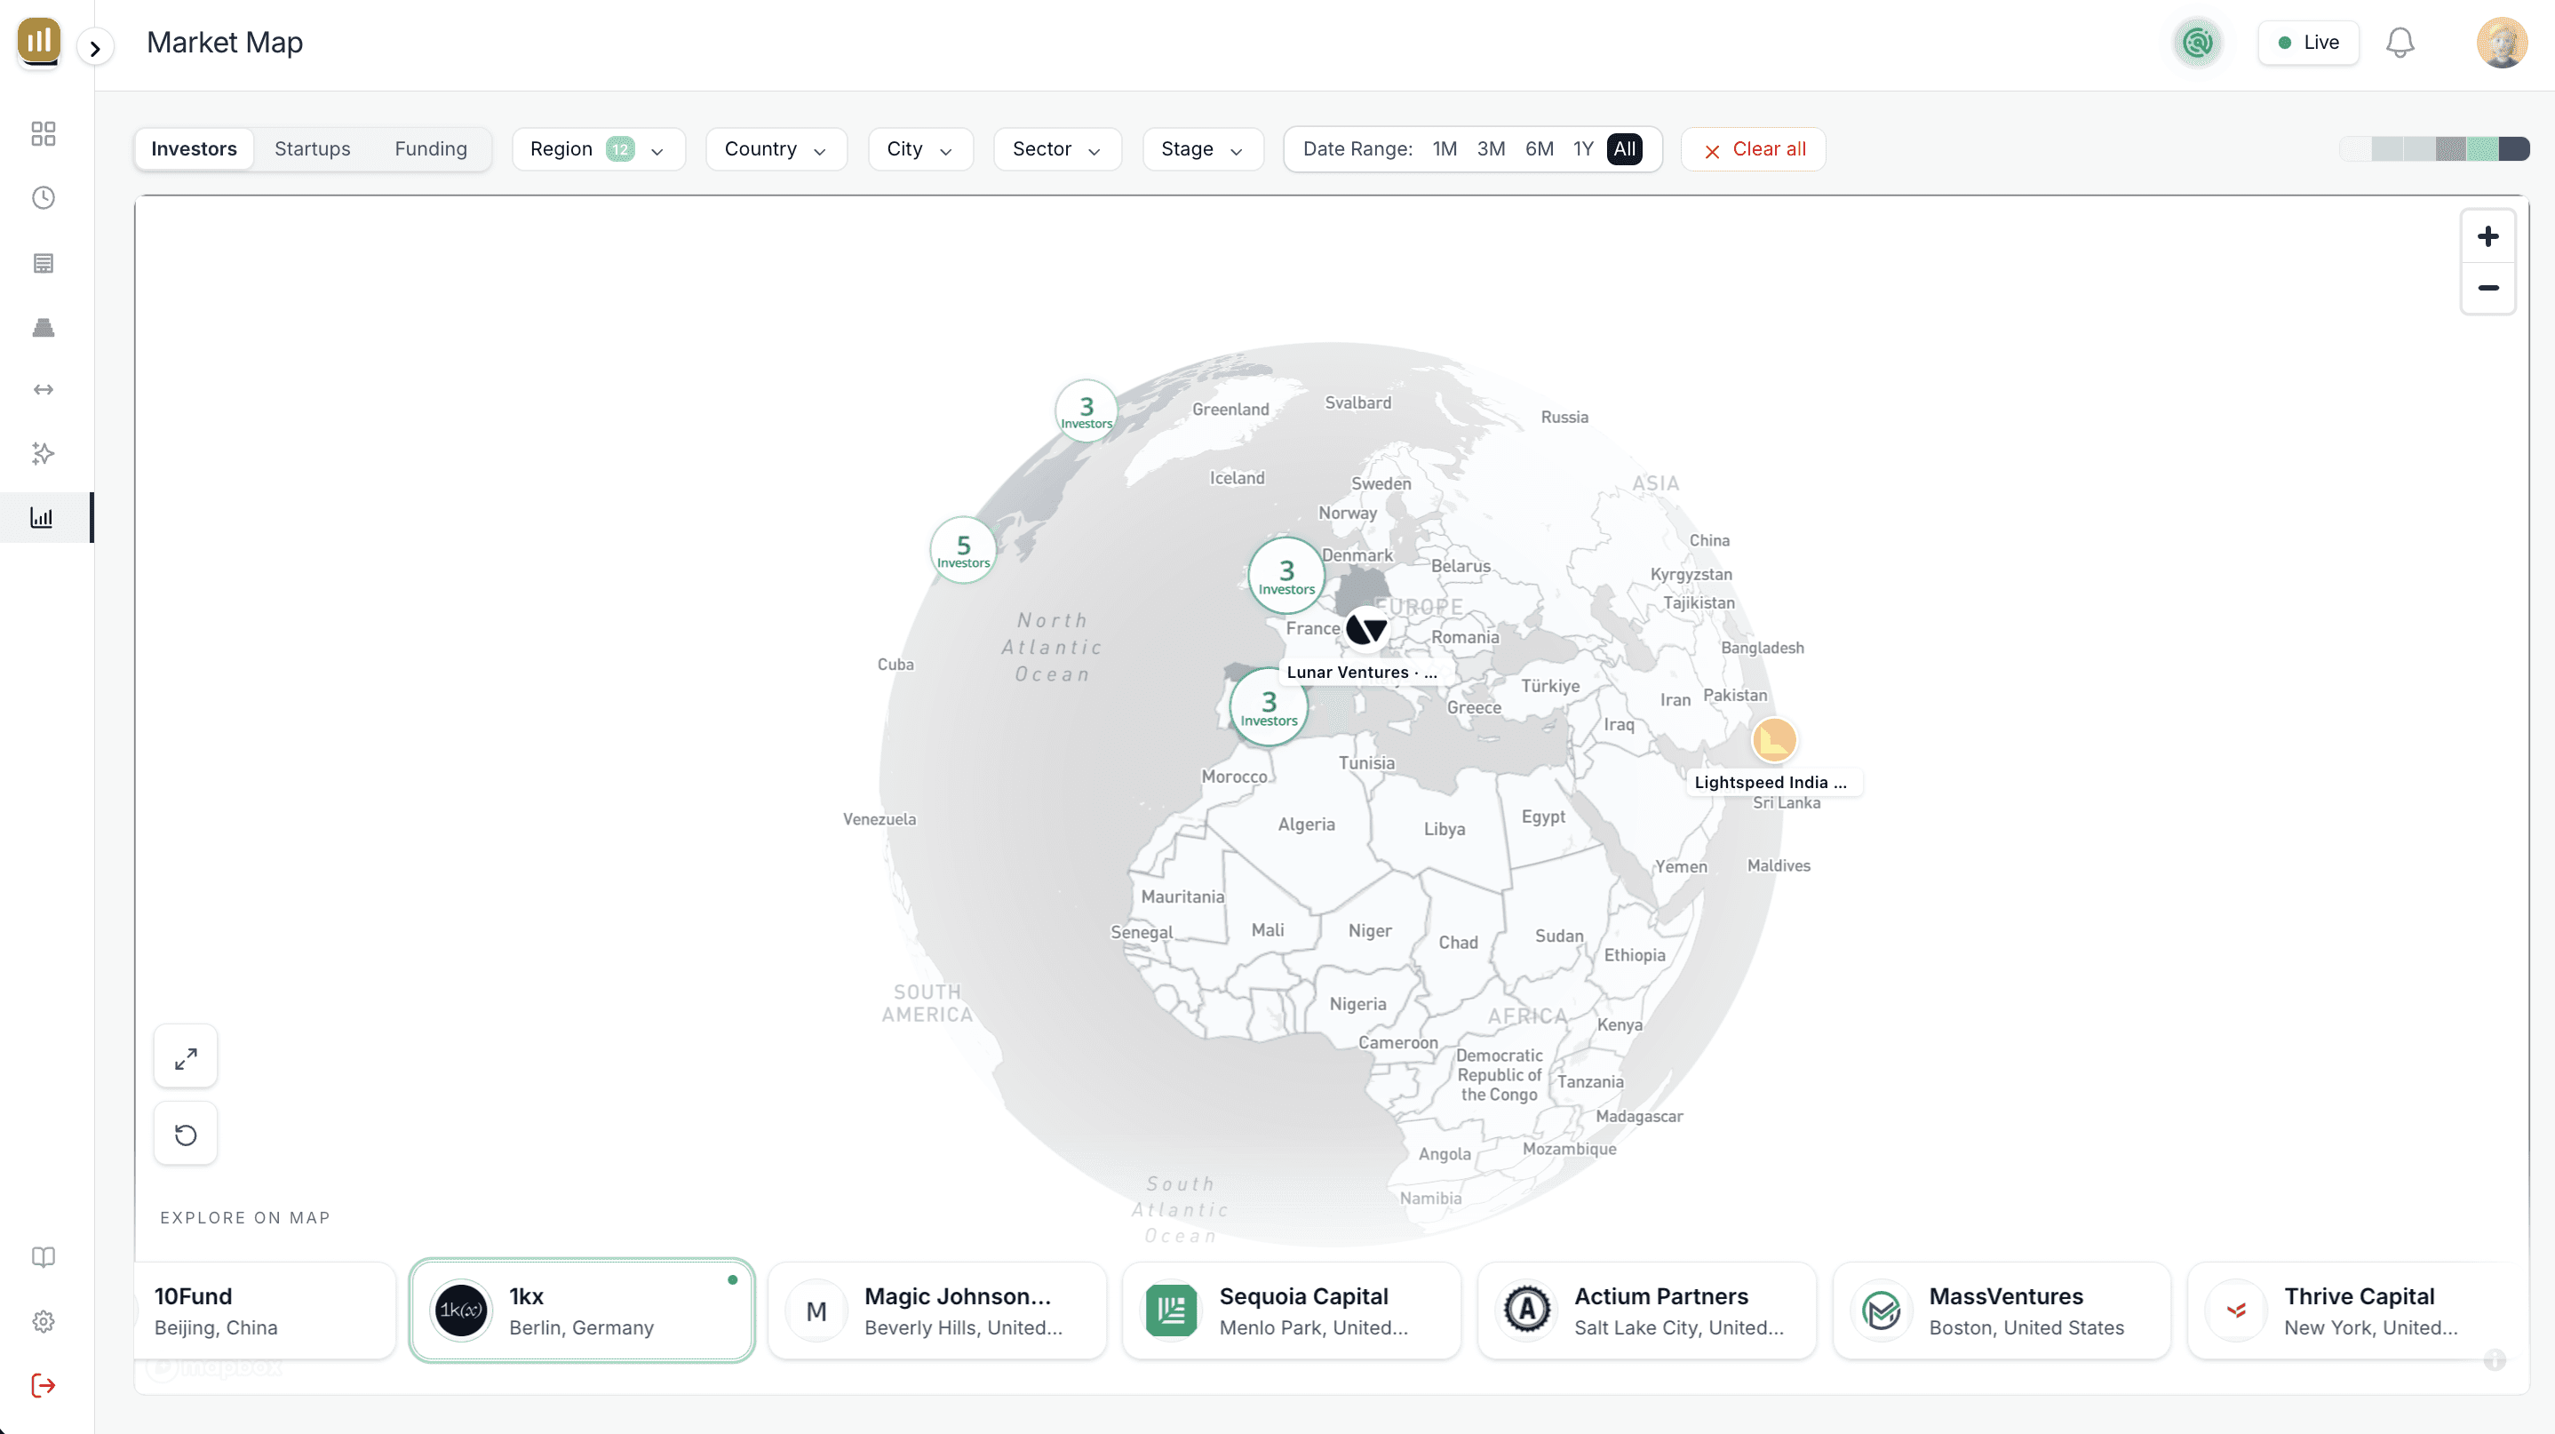Reset the map view rotation icon

(x=186, y=1135)
